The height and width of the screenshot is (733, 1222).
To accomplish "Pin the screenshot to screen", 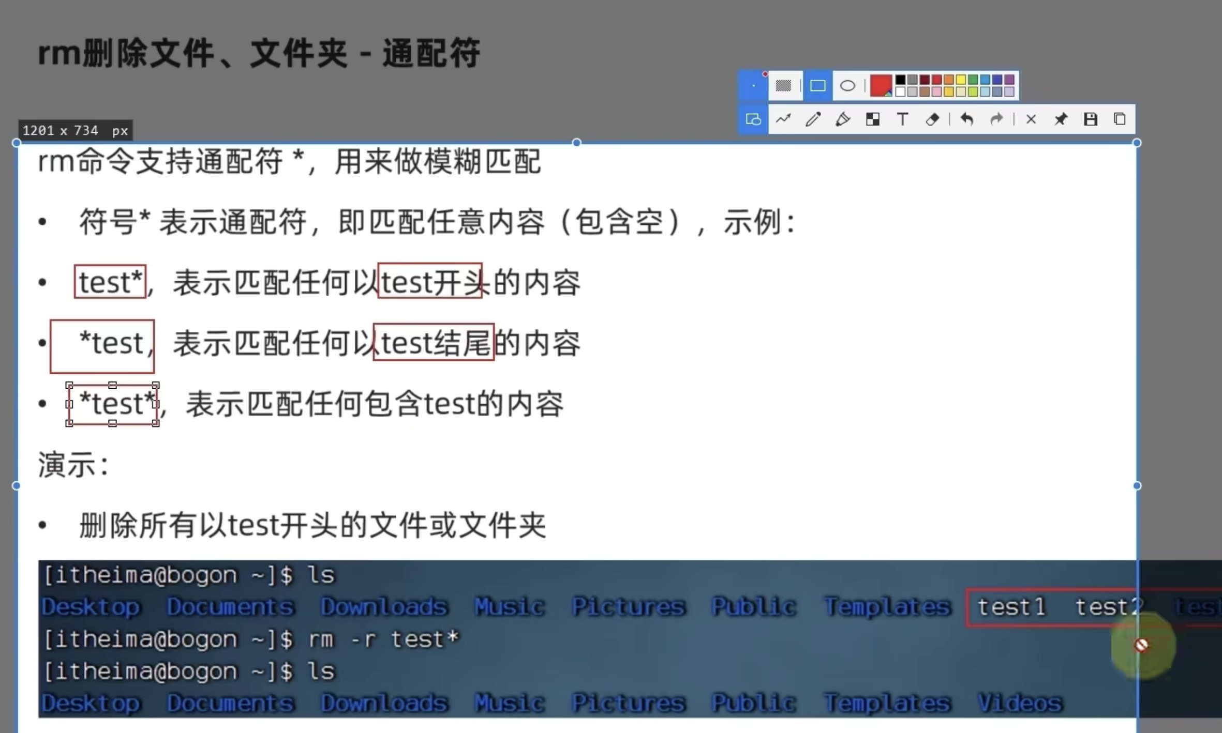I will click(x=1061, y=119).
